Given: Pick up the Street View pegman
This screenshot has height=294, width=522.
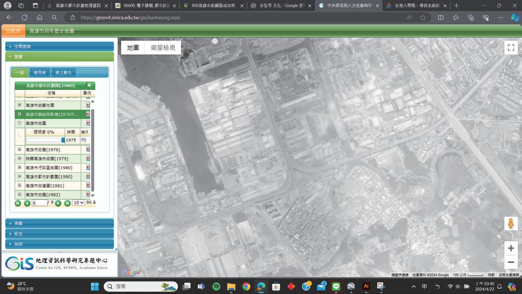Looking at the screenshot, I should tap(511, 223).
